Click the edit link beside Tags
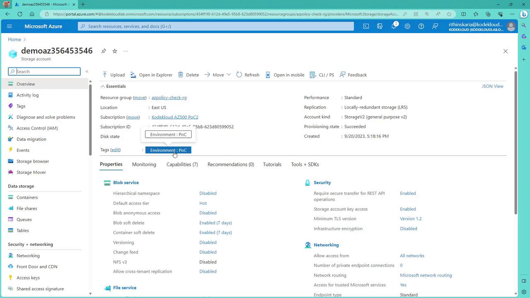Viewport: 530px width, 298px height. [x=116, y=150]
